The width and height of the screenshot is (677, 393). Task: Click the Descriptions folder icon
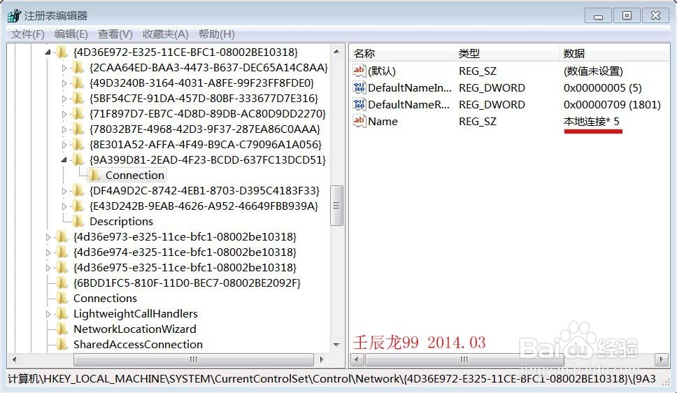[x=78, y=222]
